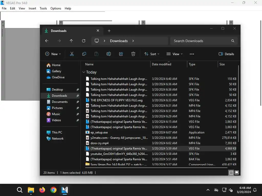Select This PC in navigation pane
Viewport: 262px width, 196px height.
tap(60, 132)
